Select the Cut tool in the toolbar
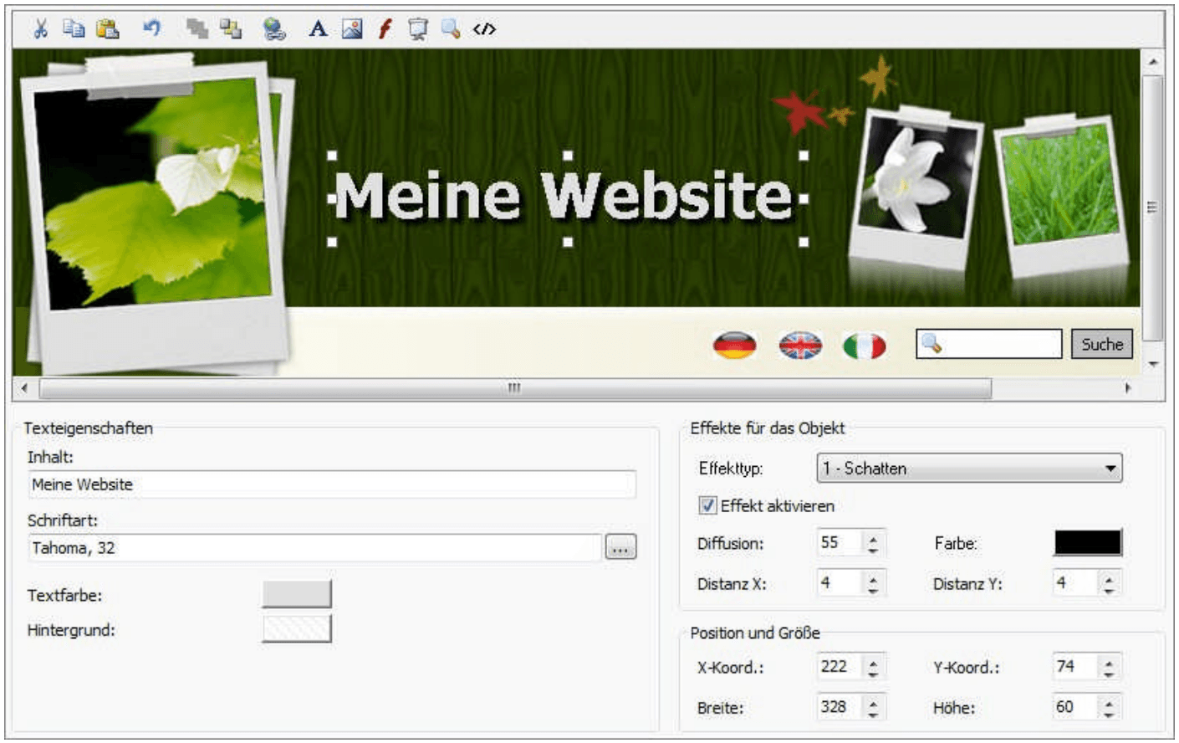Viewport: 1179px width, 743px height. [x=41, y=28]
